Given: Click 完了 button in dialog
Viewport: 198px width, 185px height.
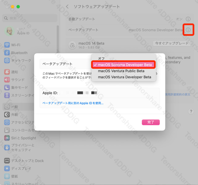Looking at the screenshot, I should 151,122.
